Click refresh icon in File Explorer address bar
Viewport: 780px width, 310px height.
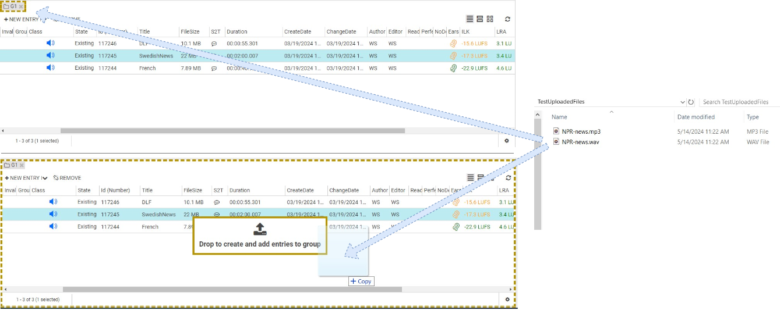pos(691,102)
